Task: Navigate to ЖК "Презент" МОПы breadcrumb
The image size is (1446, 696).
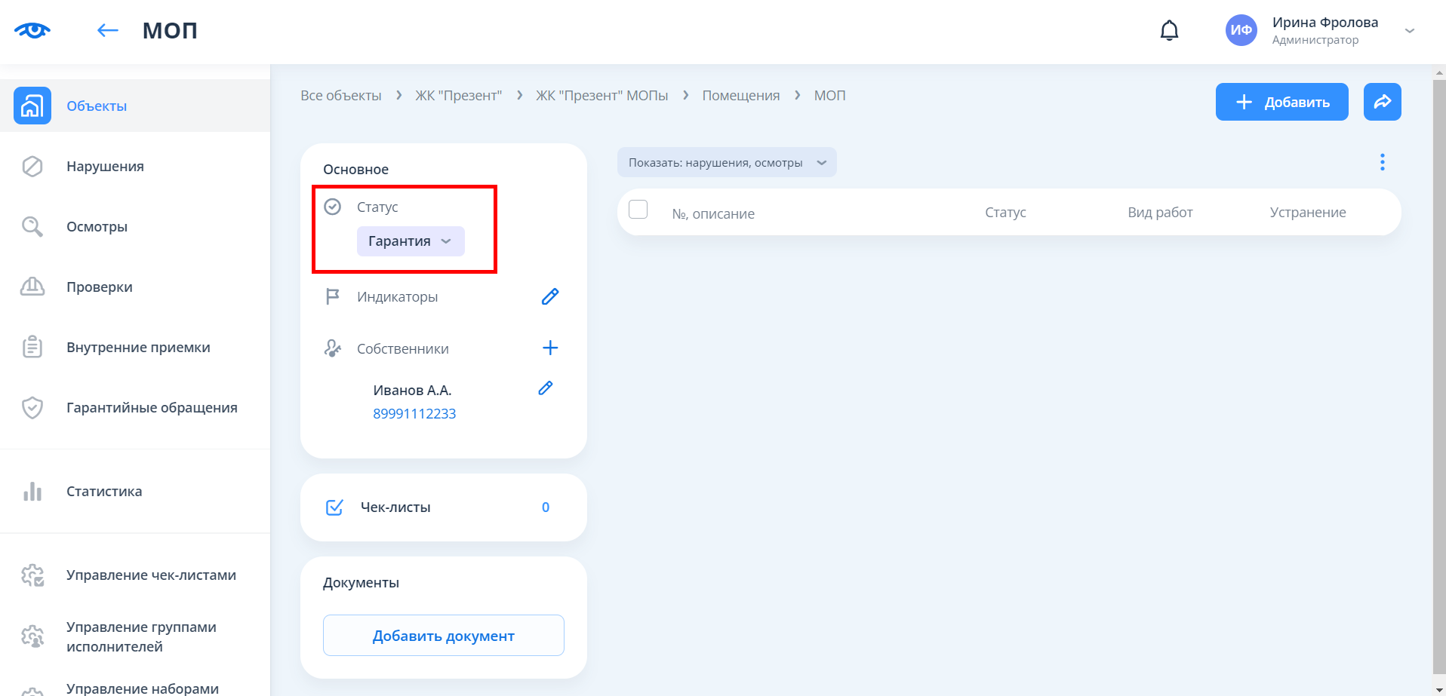Action: 601,96
